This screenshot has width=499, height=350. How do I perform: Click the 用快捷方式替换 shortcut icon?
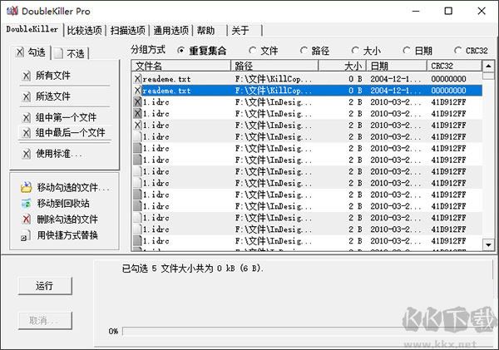click(x=26, y=235)
